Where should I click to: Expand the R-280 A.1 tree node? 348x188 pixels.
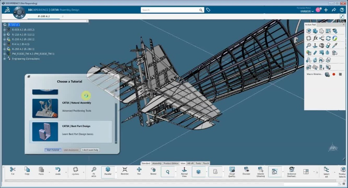click(x=4, y=49)
